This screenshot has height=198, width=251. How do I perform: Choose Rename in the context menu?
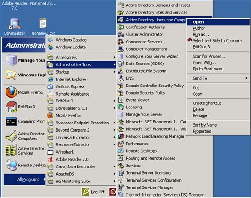tap(218, 116)
